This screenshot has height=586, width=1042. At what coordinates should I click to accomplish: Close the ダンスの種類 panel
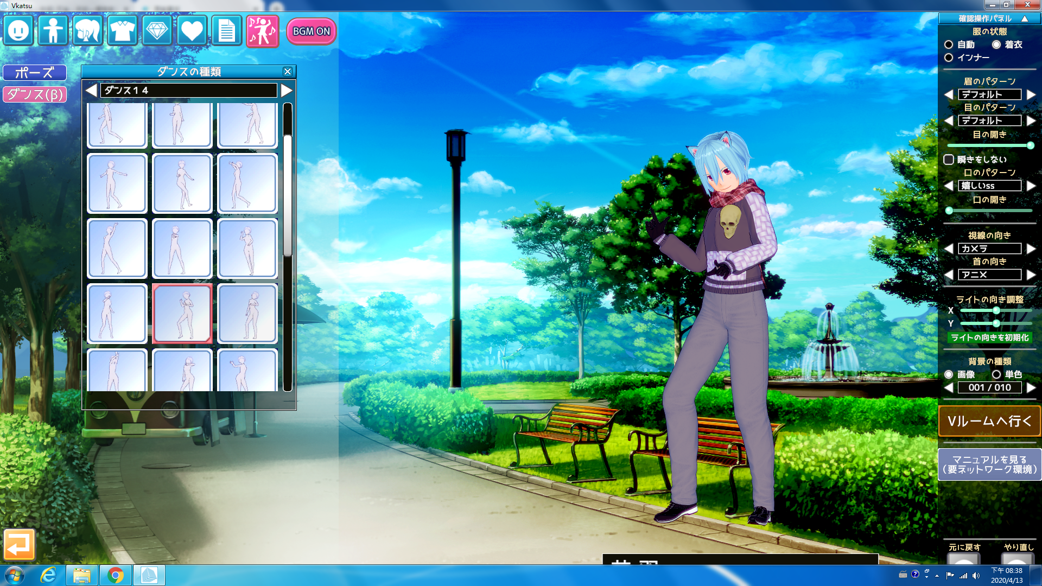288,72
